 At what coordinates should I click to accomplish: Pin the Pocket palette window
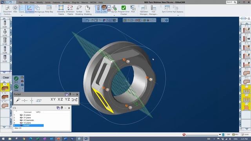70,94
